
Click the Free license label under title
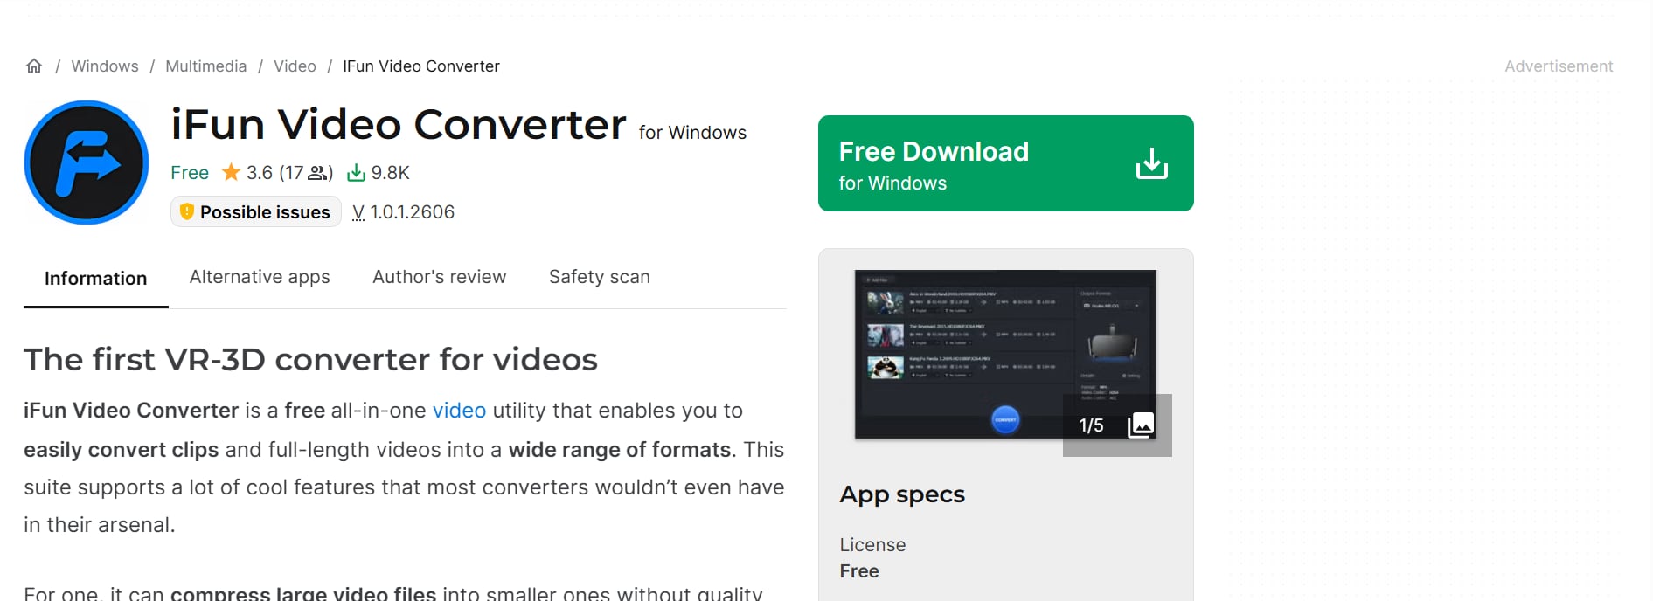click(x=190, y=173)
